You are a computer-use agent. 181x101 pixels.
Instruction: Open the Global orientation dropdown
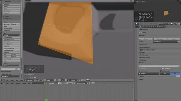point(50,80)
